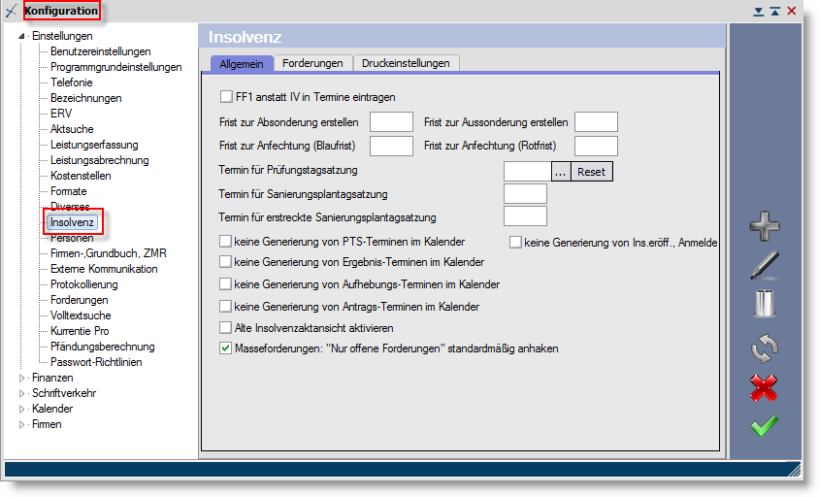The image size is (819, 497).
Task: Select Externe Kommunikation in the tree
Action: coord(104,269)
